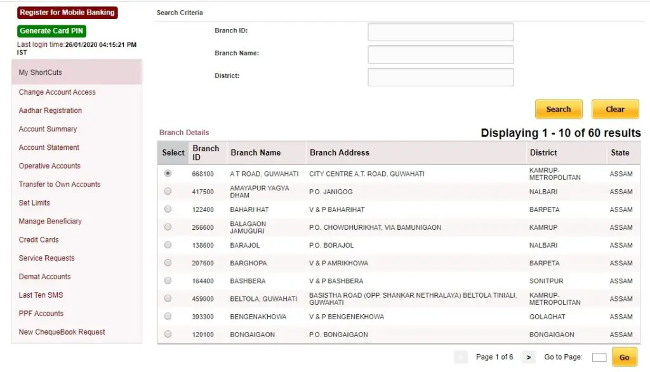
Task: Focus the Go to Page input box
Action: point(599,357)
